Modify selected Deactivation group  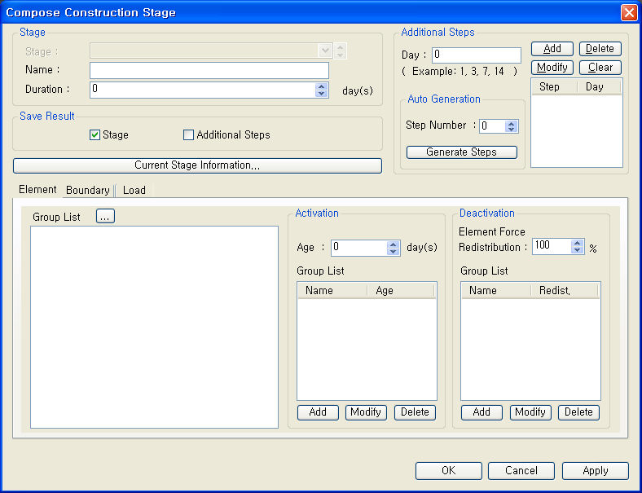[530, 412]
